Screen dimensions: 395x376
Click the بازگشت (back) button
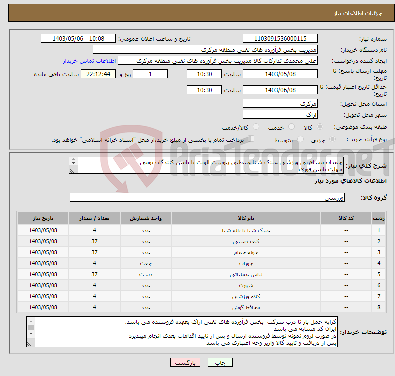point(185,362)
